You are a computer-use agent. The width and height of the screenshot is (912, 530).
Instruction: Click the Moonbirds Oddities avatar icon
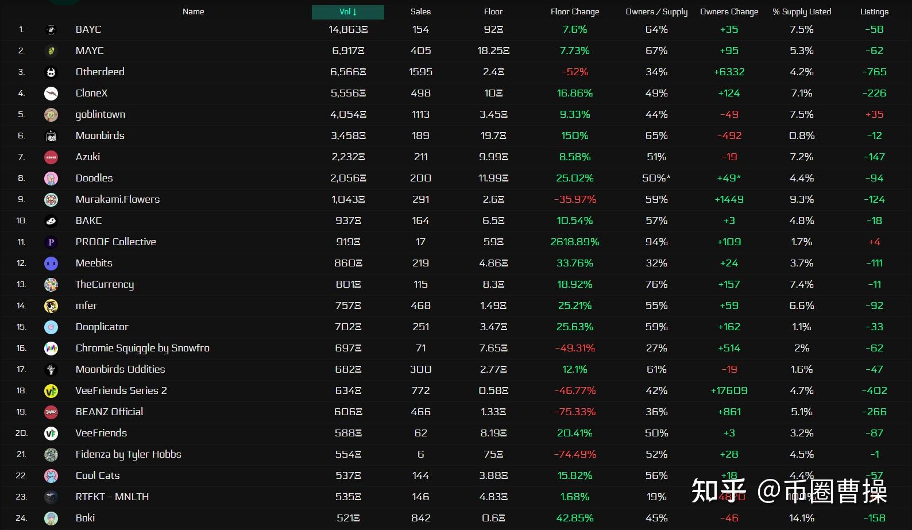tap(51, 370)
